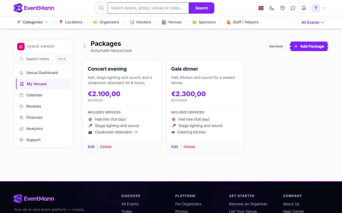Open the user avatar account menu
Image resolution: width=342 pixels, height=213 pixels.
tap(319, 8)
